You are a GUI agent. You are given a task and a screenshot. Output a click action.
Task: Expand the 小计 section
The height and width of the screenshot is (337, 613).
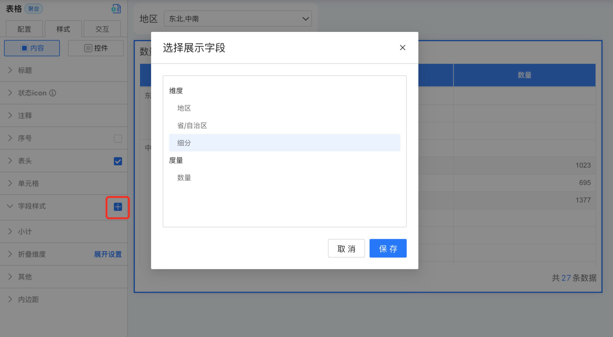tap(25, 232)
